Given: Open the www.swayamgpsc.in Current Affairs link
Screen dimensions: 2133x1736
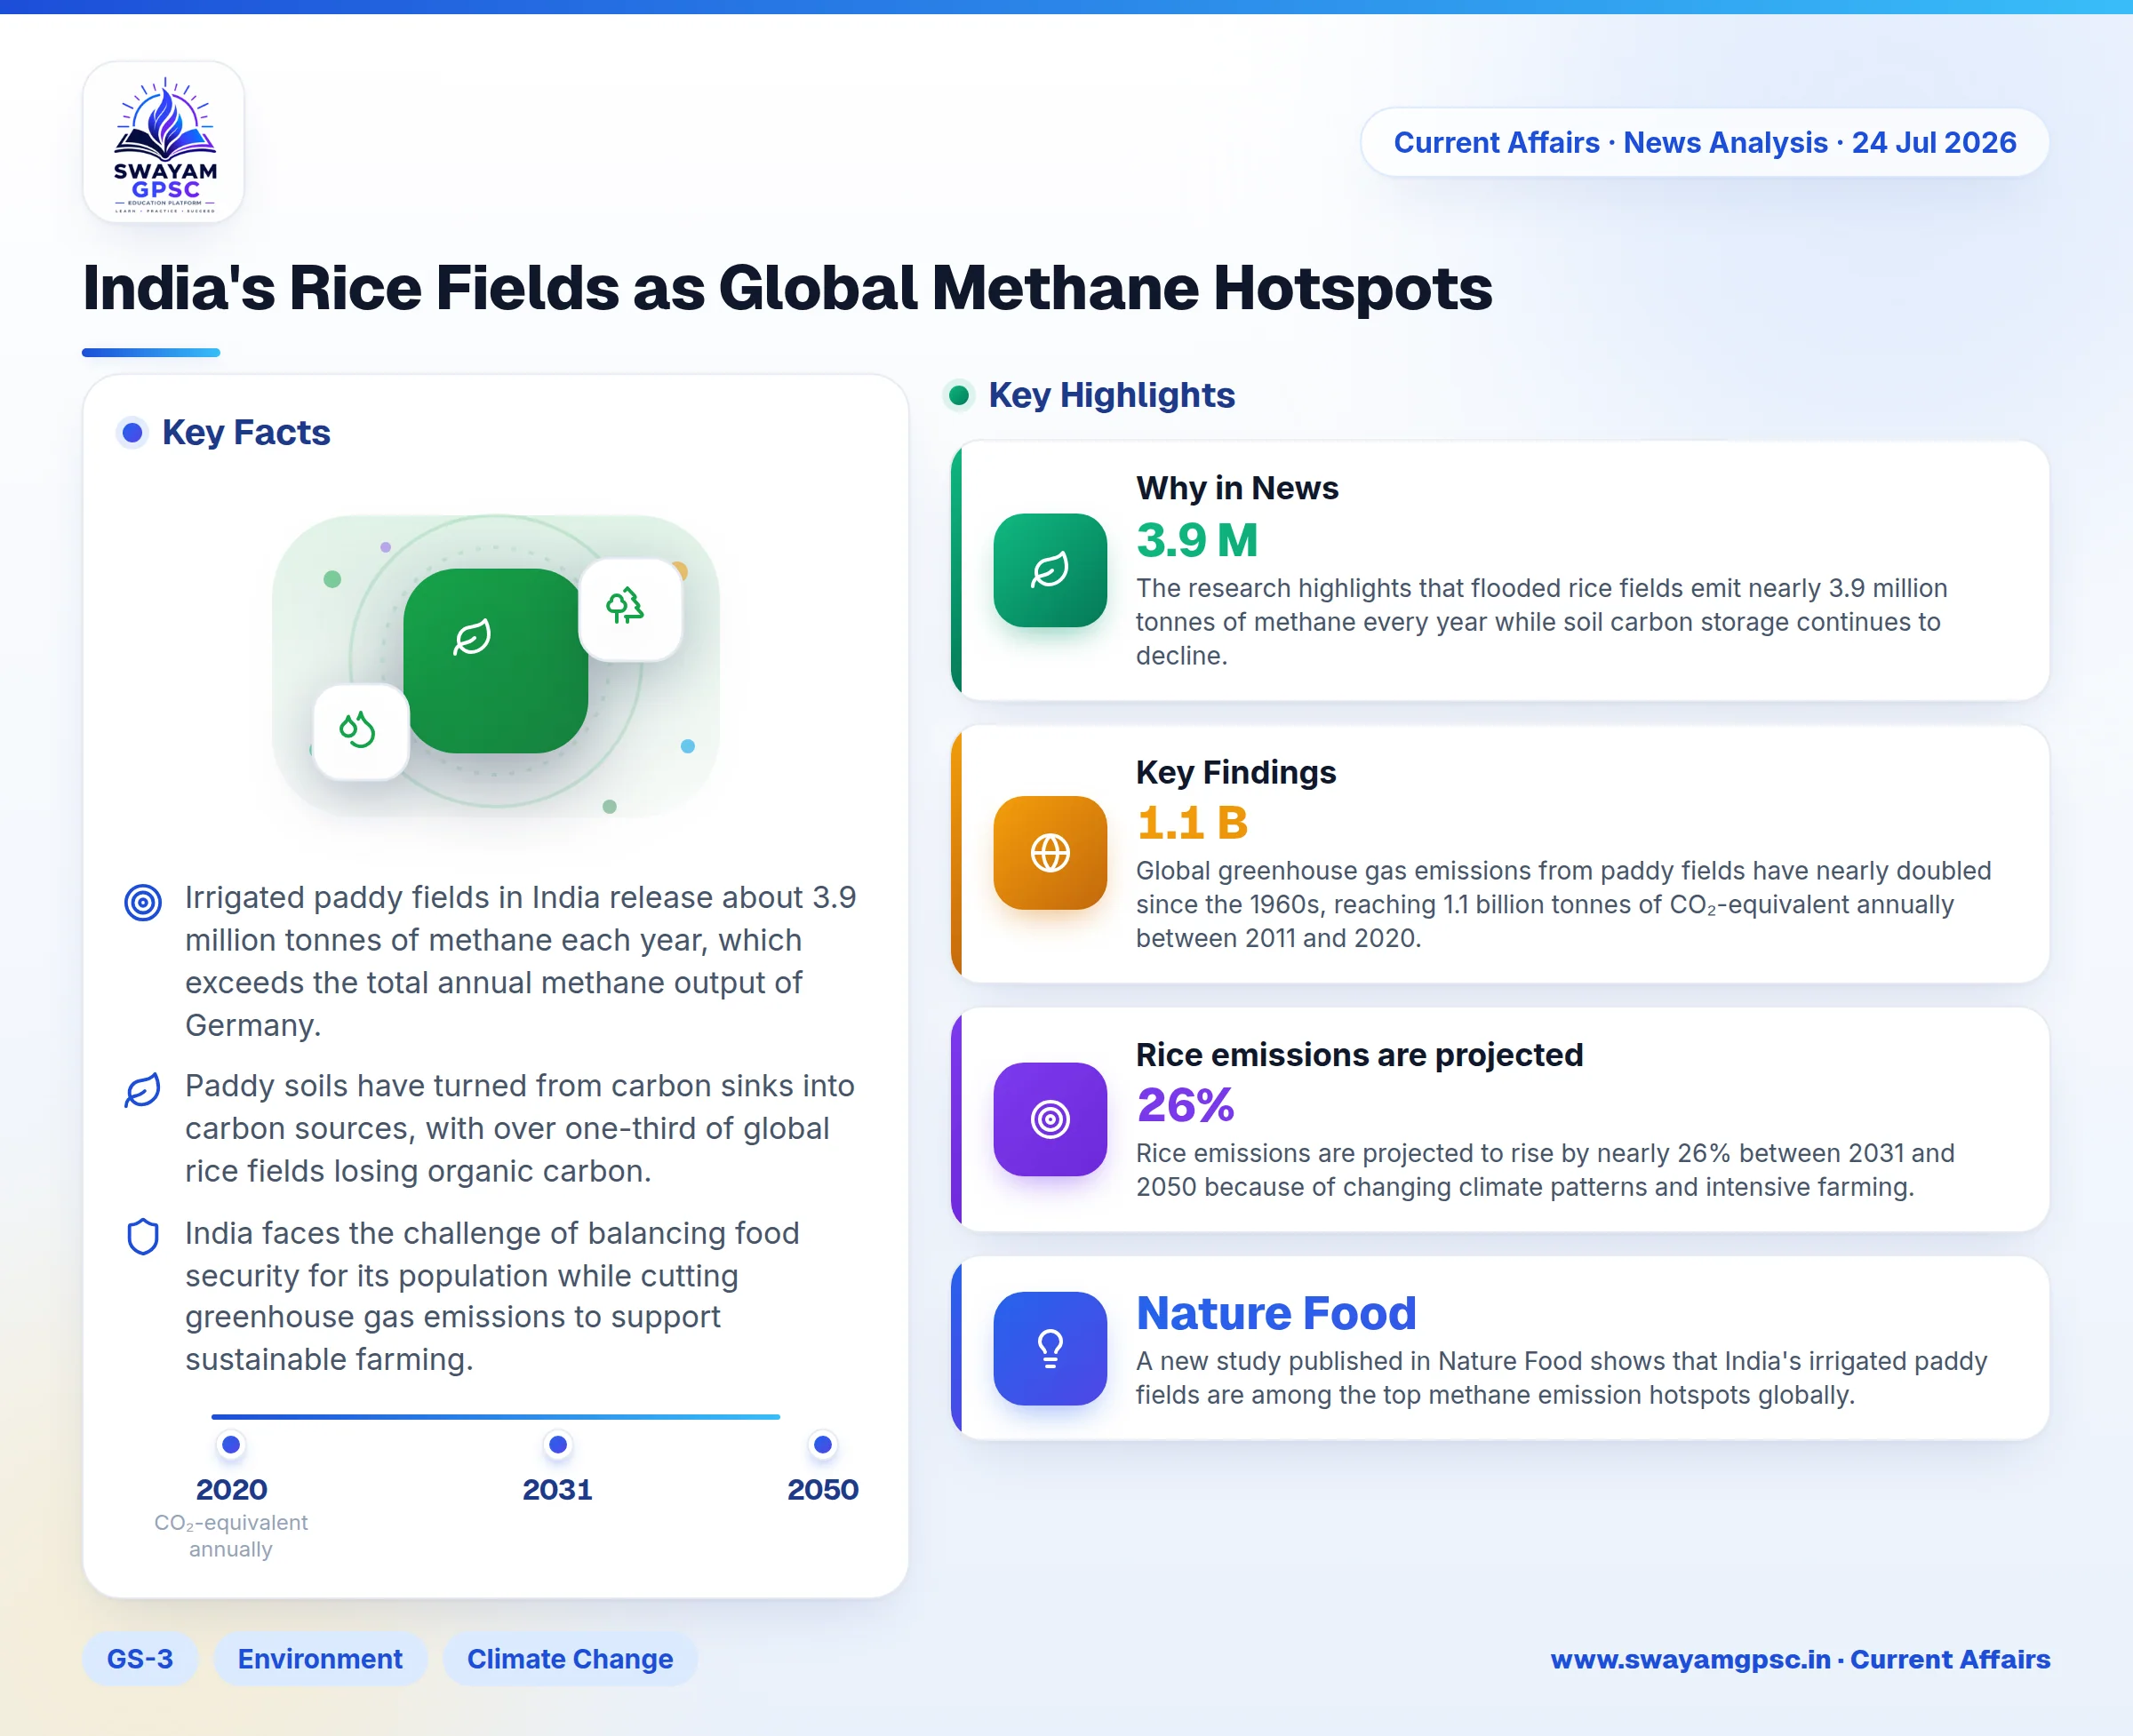Looking at the screenshot, I should (1800, 1659).
